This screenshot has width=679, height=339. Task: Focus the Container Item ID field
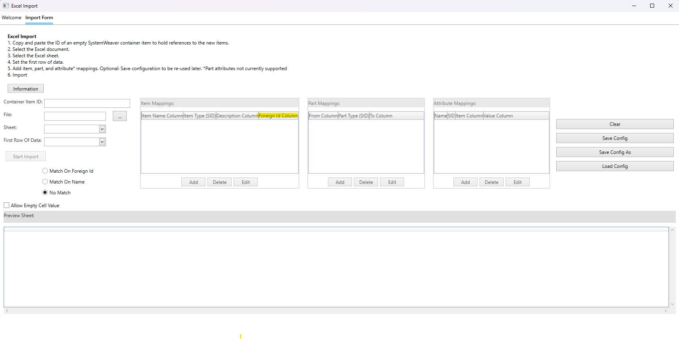pyautogui.click(x=87, y=103)
